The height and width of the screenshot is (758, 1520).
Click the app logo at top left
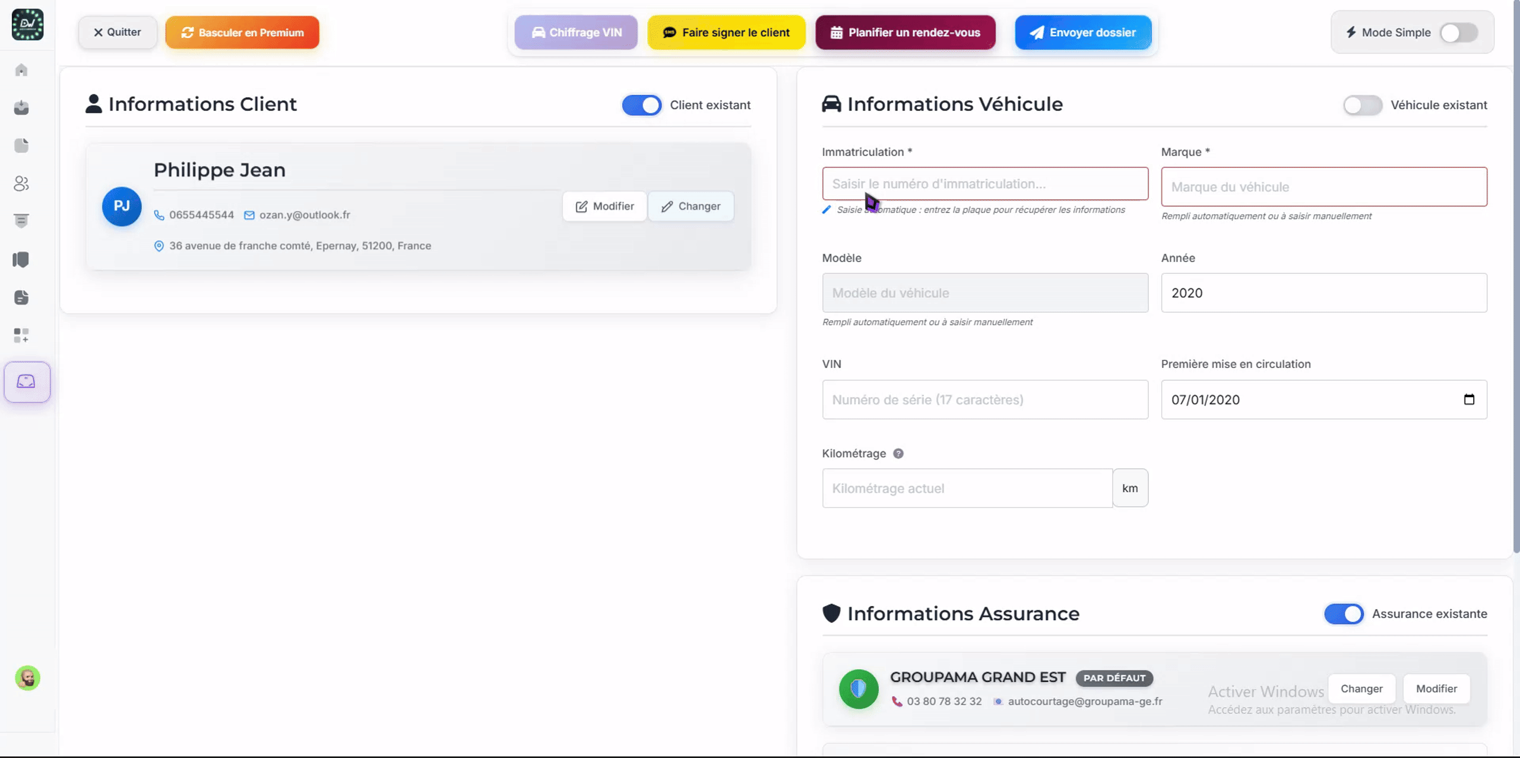(27, 25)
